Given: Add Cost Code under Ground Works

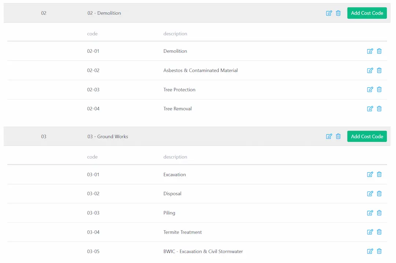Looking at the screenshot, I should tap(367, 136).
